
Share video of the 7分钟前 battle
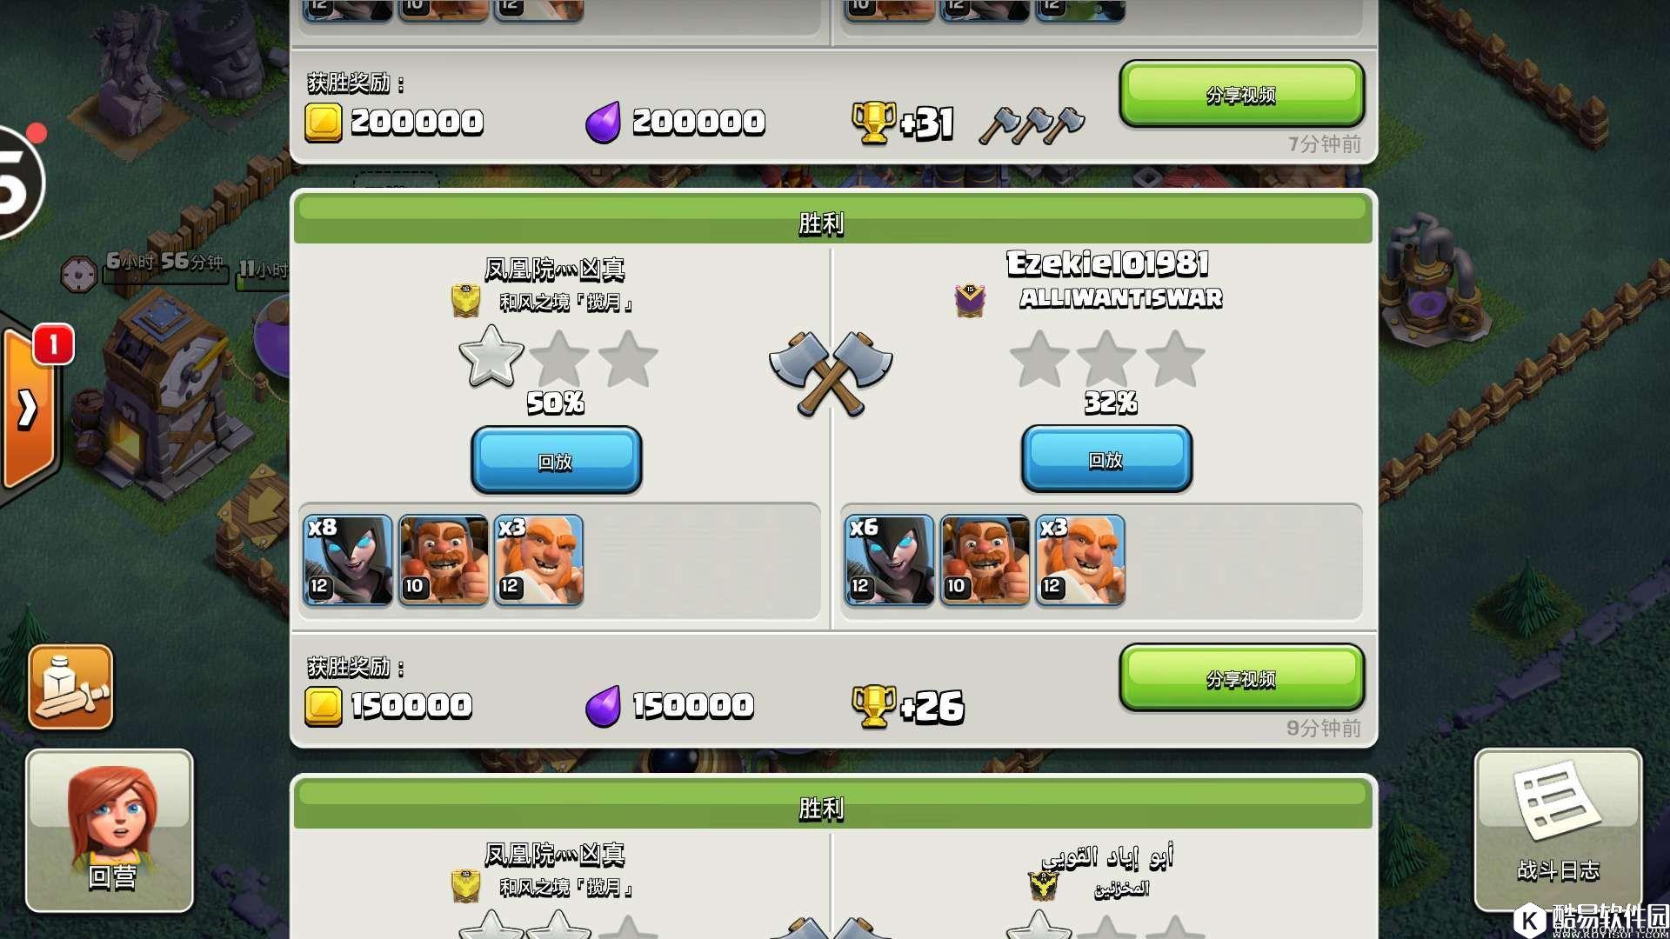[1241, 94]
